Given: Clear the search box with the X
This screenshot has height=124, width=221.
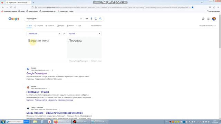Looking at the screenshot, I should pyautogui.click(x=81, y=19).
